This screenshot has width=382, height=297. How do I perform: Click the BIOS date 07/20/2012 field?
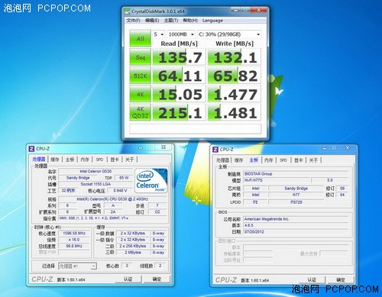click(296, 232)
